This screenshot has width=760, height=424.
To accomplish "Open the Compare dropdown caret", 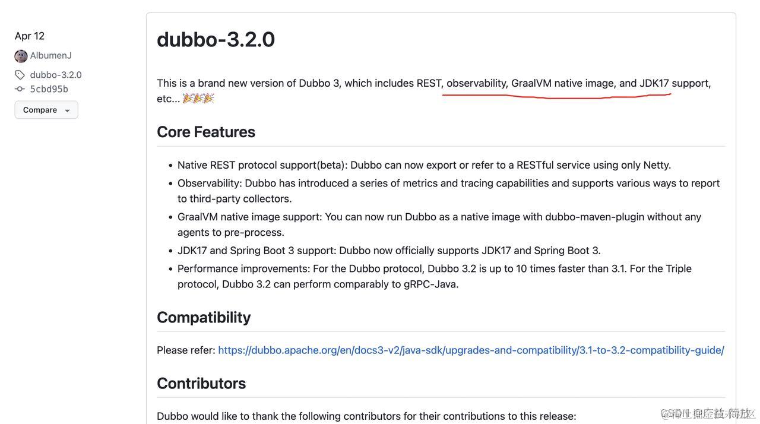I will pyautogui.click(x=67, y=109).
